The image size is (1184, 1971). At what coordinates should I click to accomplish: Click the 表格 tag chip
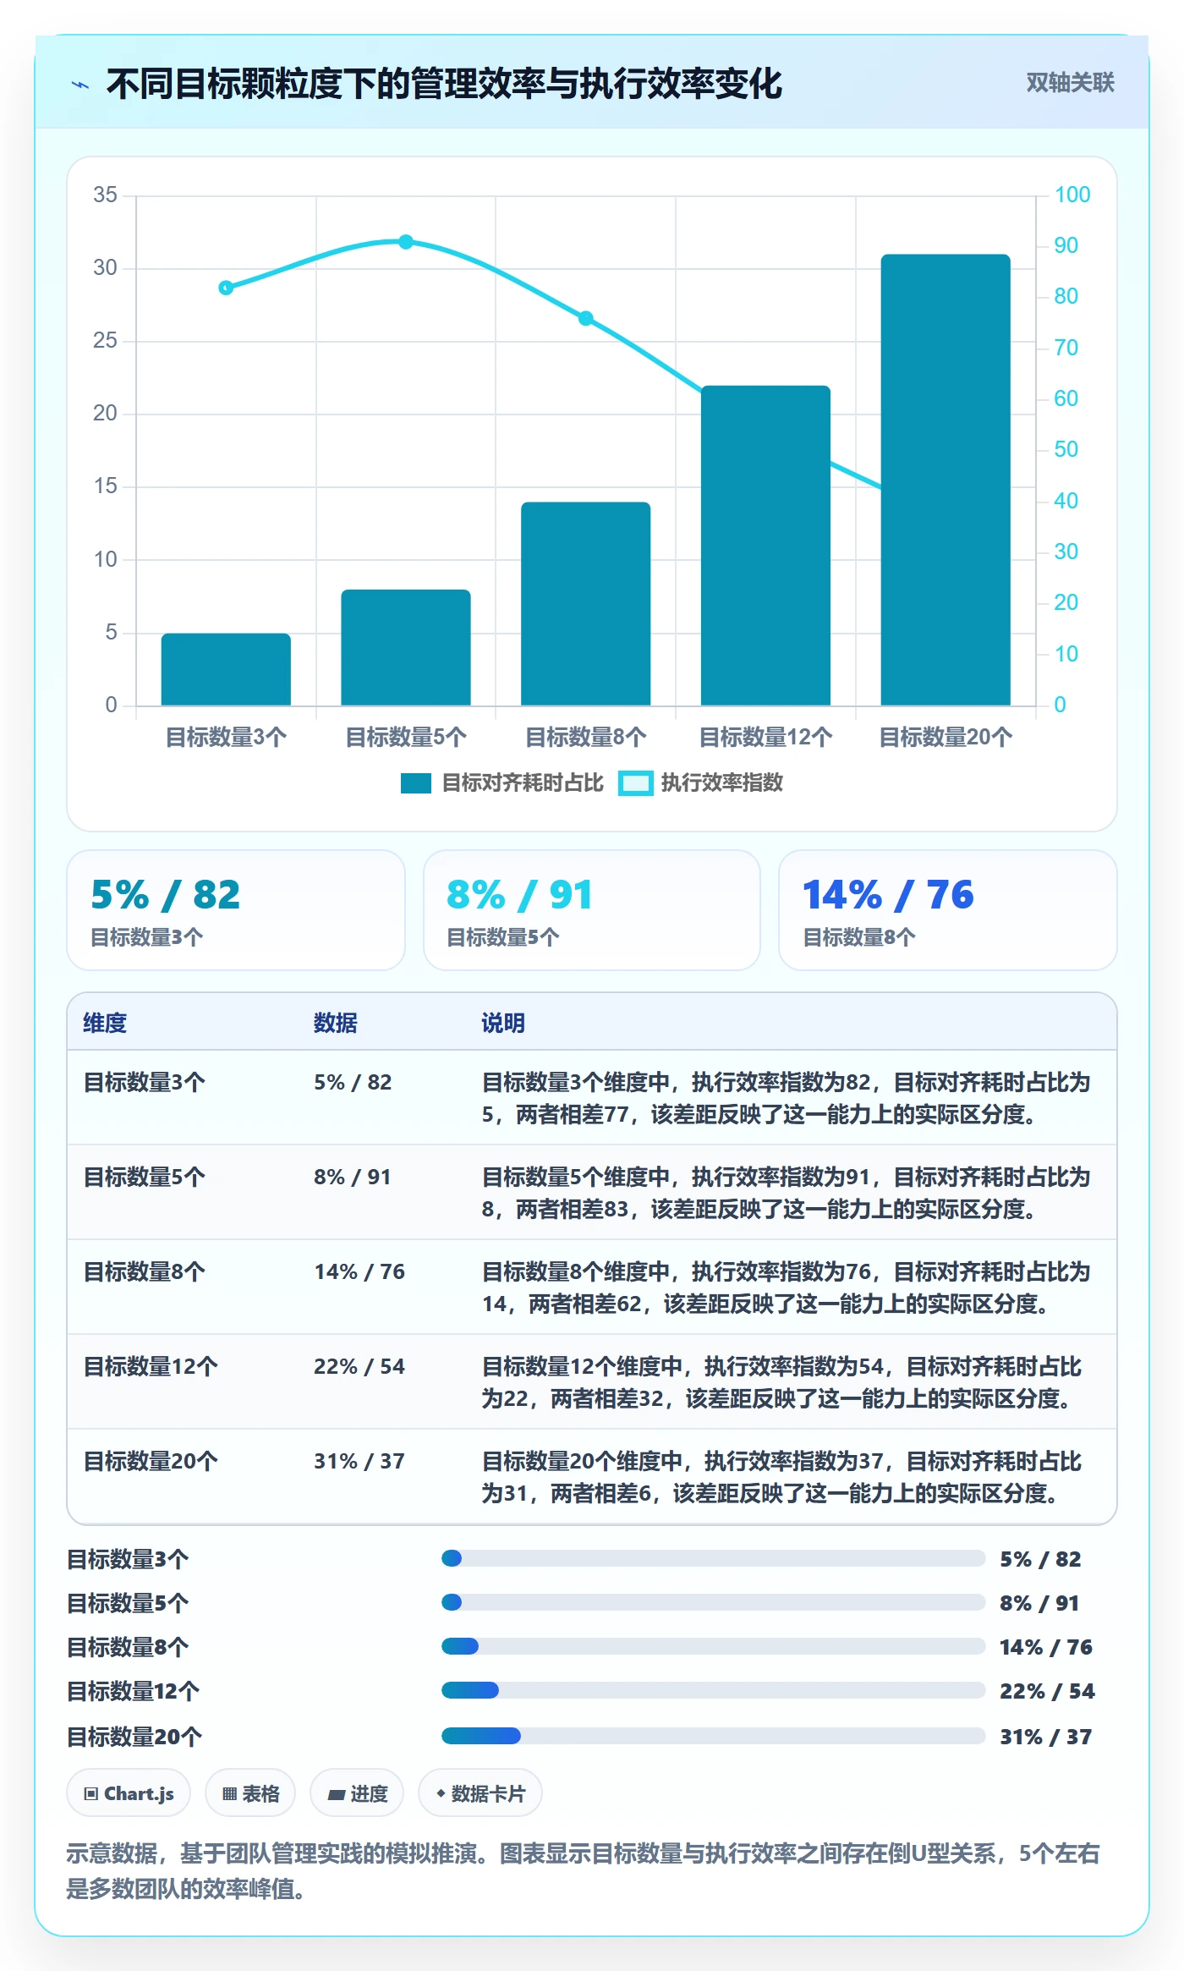pos(250,1793)
